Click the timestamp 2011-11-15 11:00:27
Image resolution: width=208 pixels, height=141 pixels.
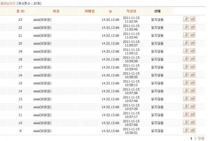pyautogui.click(x=131, y=43)
